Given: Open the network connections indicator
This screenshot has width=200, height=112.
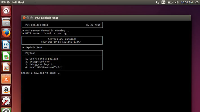Looking at the screenshot, I should 157,3.
